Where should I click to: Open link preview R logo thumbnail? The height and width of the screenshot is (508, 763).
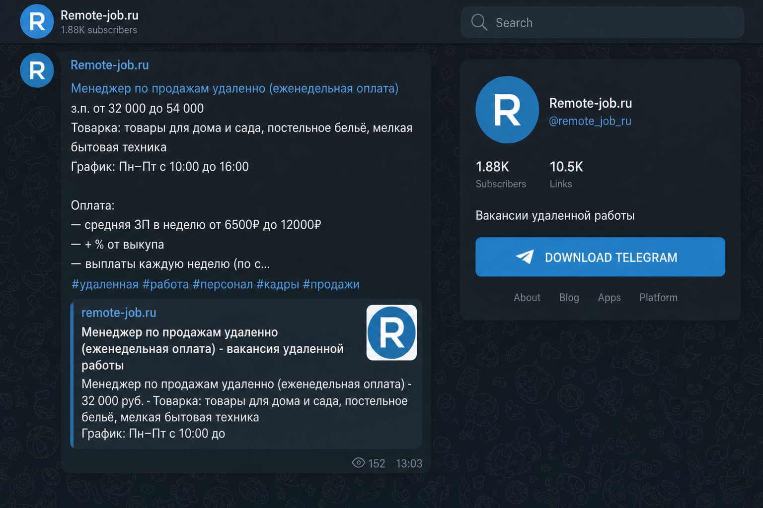391,332
